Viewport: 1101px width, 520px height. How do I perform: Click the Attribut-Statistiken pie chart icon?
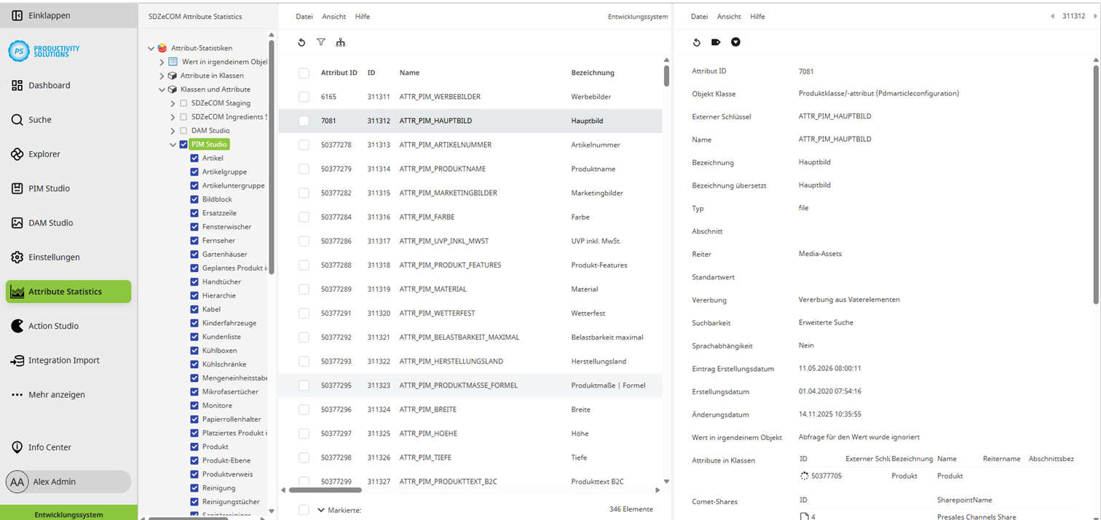click(x=162, y=48)
